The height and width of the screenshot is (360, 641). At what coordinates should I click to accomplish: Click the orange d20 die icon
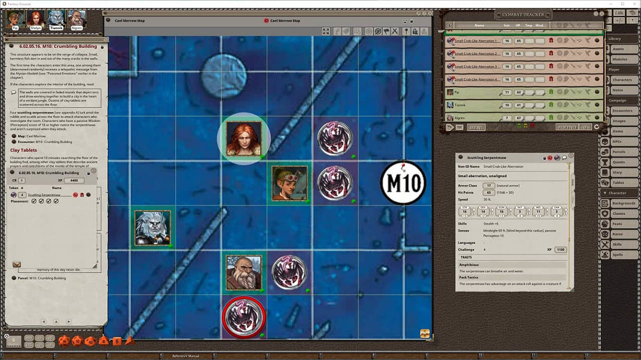coord(64,341)
